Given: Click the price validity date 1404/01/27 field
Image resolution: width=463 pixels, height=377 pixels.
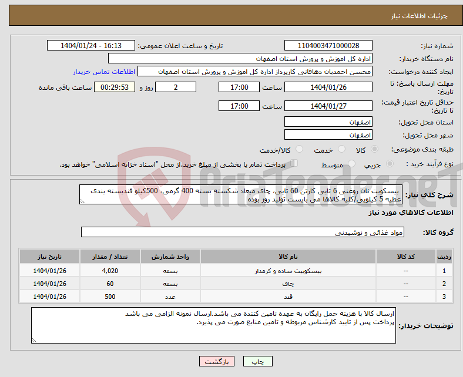Looking at the screenshot, I should coord(328,106).
